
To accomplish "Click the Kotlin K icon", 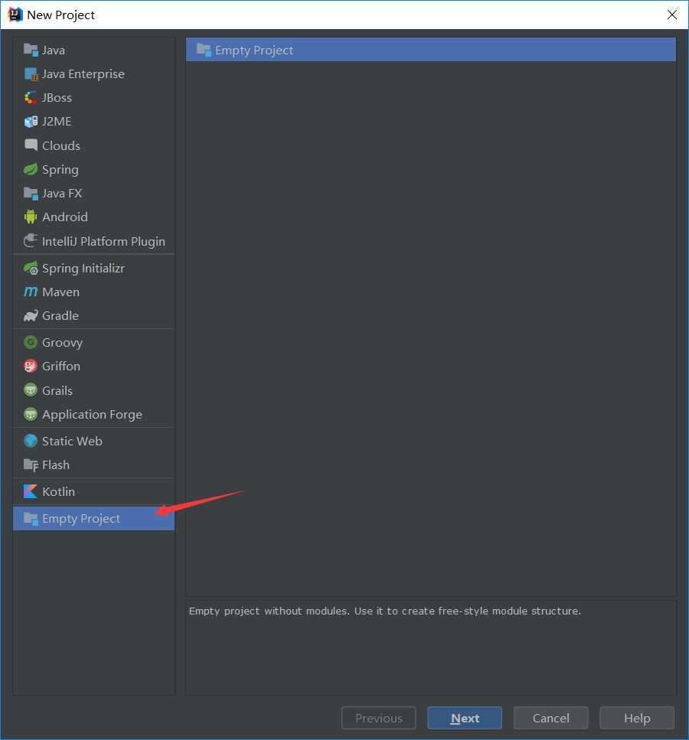I will click(31, 491).
